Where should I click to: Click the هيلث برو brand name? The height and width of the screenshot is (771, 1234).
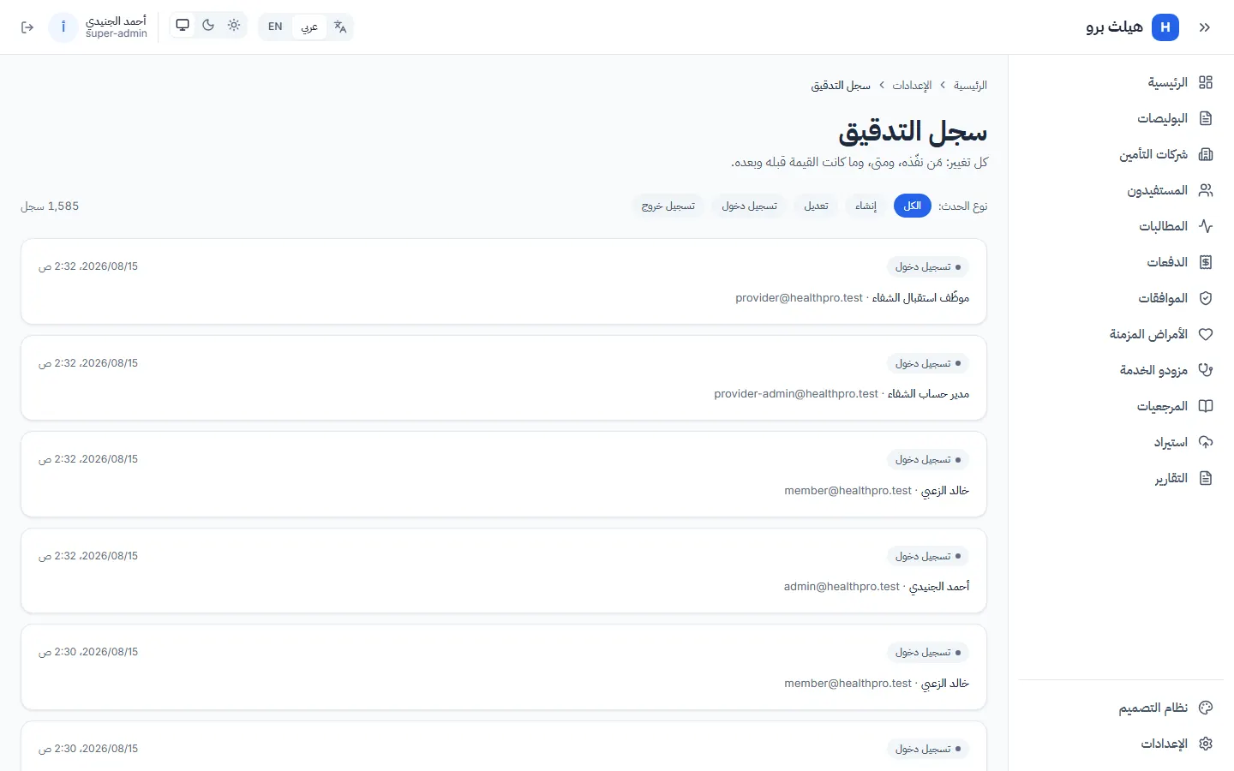1114,27
